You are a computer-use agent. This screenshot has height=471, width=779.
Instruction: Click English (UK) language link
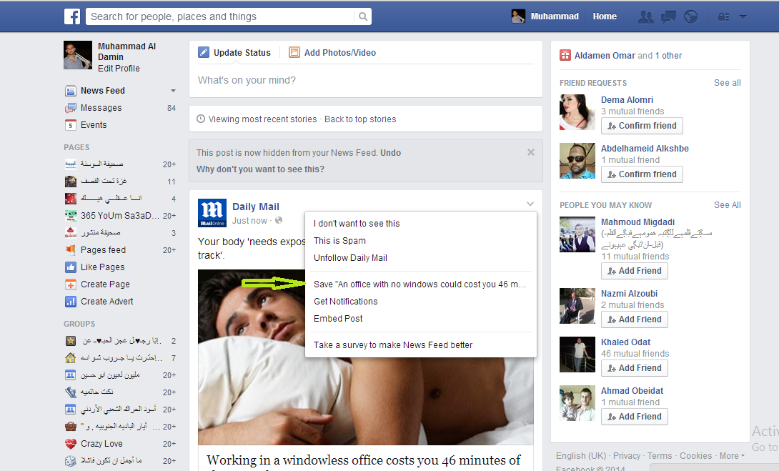pos(581,455)
